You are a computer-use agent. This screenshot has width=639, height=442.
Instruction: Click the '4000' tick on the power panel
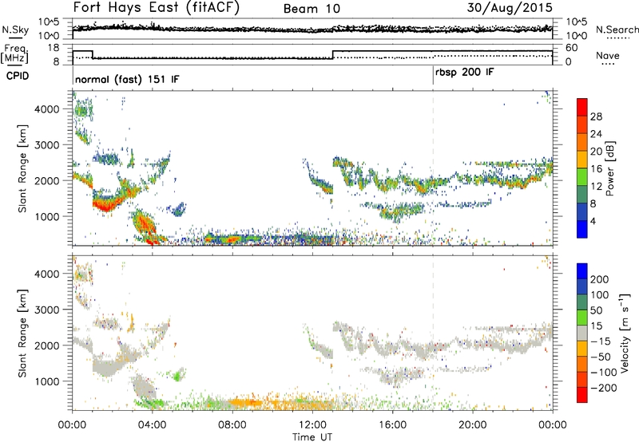[46, 109]
